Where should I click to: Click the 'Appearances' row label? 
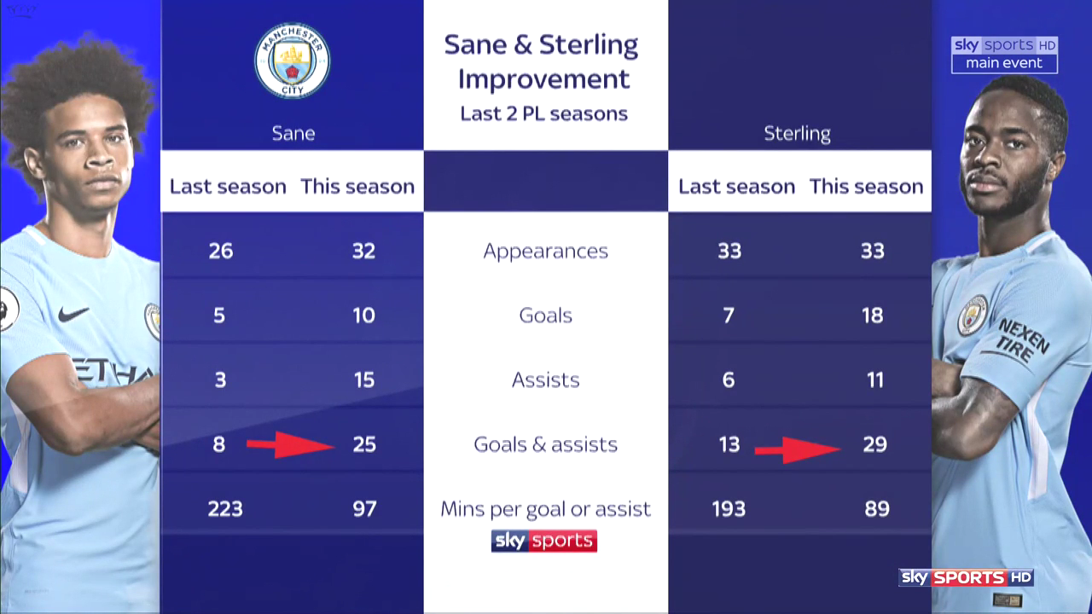coord(546,252)
